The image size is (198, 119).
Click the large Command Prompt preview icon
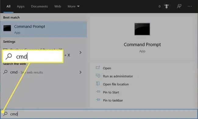pos(142,29)
